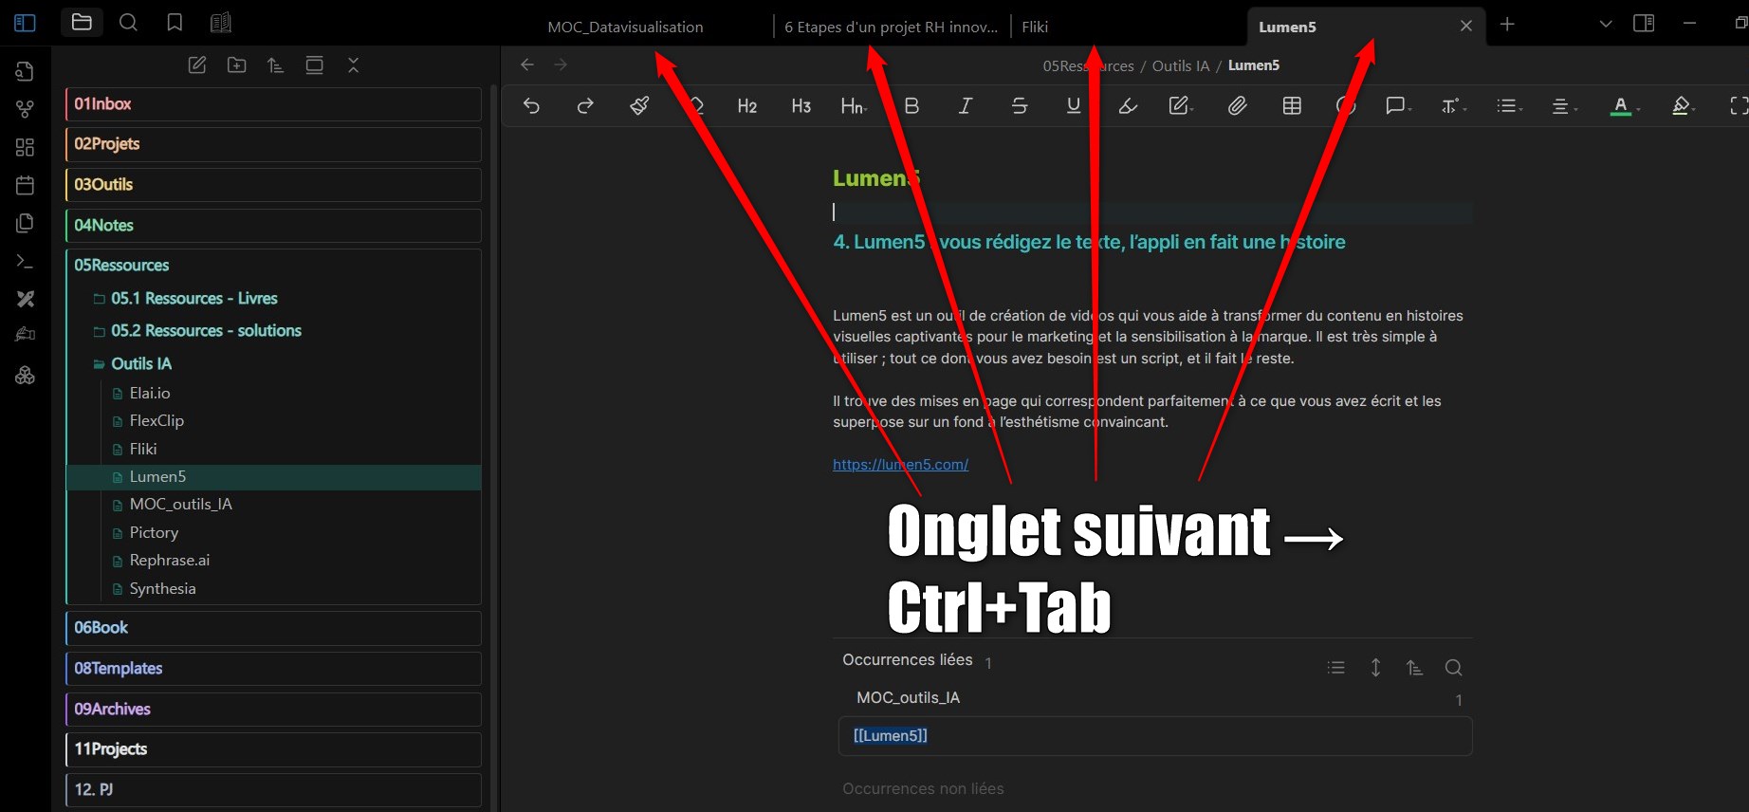Click Outils IA in the breadcrumb

pos(1181,65)
